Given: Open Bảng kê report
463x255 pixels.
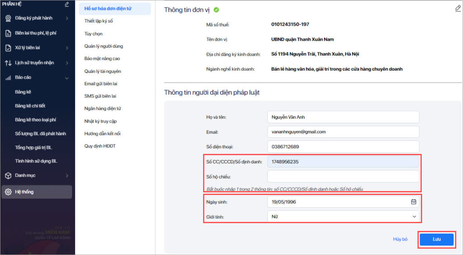Looking at the screenshot, I should tap(23, 92).
